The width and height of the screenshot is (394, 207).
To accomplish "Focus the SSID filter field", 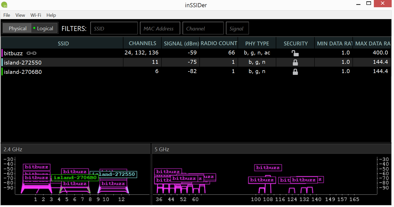I will point(114,28).
